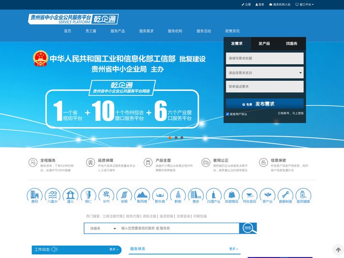This screenshot has height=258, width=344.
Task: Open the 白酒产业 bottle icon
Action: (214, 196)
